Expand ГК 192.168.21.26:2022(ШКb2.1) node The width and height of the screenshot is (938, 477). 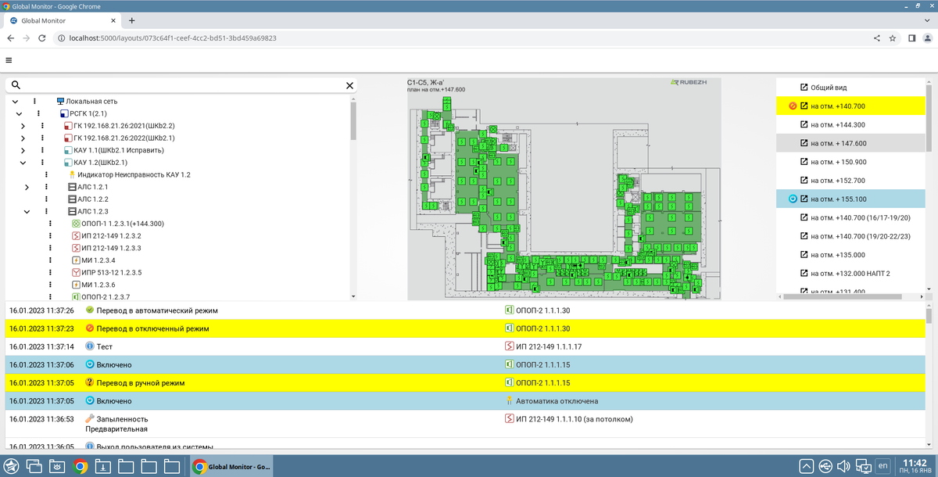[x=23, y=138]
